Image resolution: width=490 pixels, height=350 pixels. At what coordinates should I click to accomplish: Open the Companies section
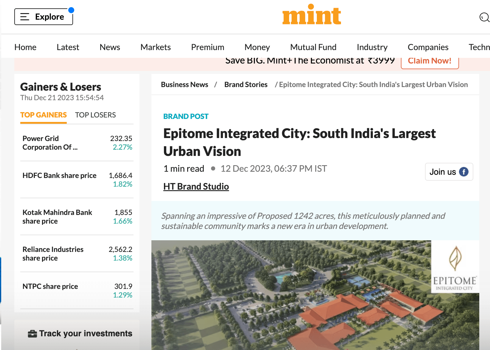(x=428, y=47)
